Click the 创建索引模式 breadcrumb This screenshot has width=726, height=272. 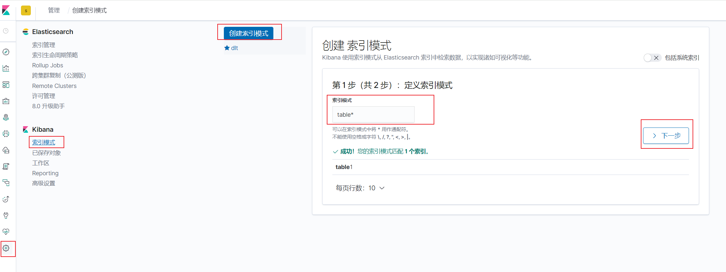coord(89,10)
